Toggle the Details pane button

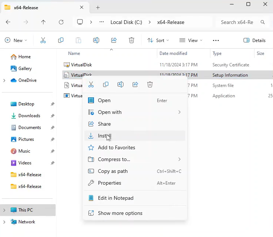pos(254,41)
